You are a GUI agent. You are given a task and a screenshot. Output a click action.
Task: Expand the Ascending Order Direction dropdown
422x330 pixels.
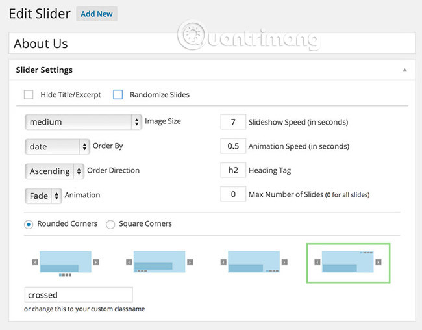click(x=55, y=171)
